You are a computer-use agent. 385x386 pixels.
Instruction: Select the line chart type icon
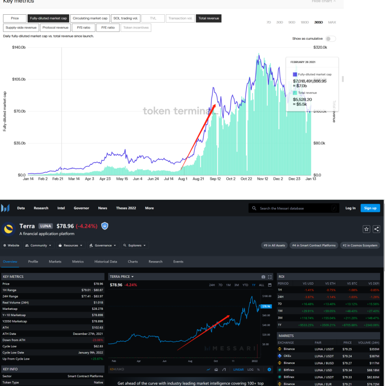(208, 369)
